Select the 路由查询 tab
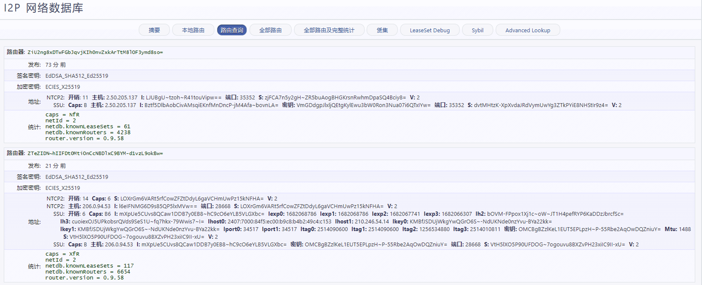 [x=232, y=30]
